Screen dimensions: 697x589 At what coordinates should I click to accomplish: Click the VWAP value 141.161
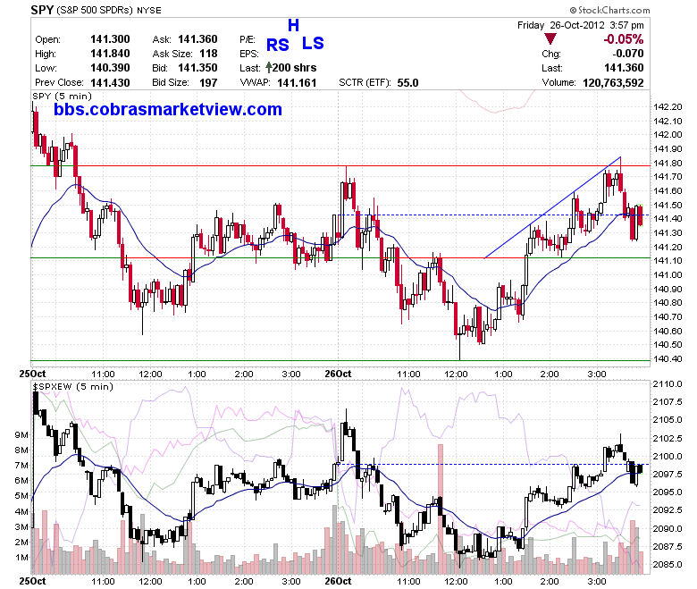pos(297,83)
